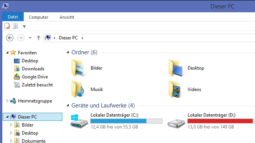Collapse the Ordner (6) group
The width and height of the screenshot is (255, 143).
pos(68,52)
